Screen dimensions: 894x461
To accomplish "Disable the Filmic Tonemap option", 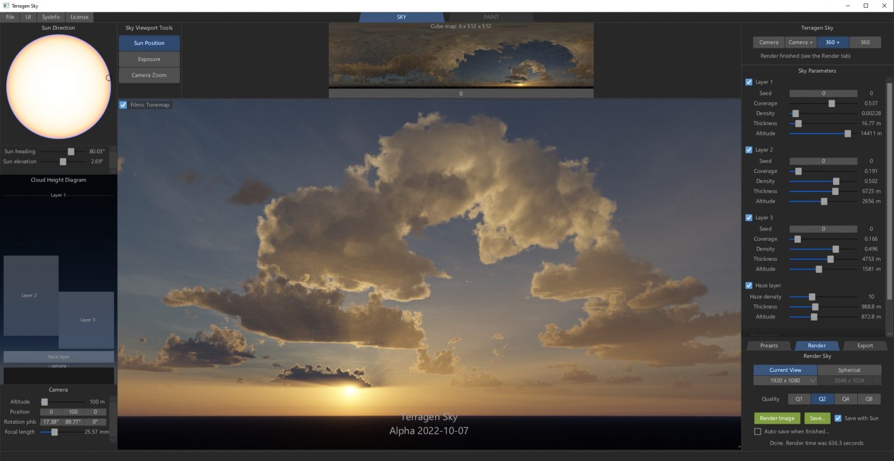I will tap(123, 105).
